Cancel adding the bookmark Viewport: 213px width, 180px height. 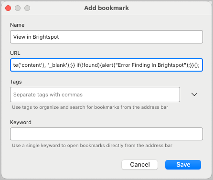pyautogui.click(x=139, y=165)
